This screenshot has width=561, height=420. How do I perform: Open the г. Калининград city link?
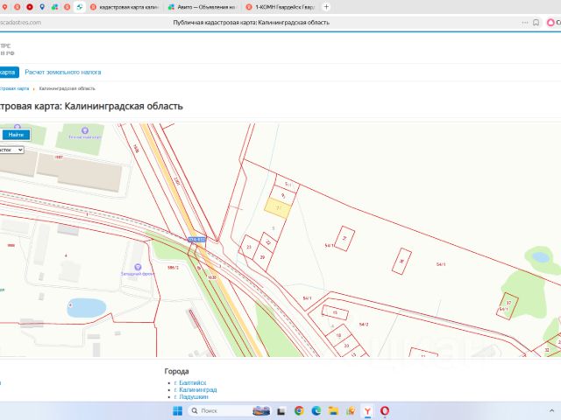pos(195,389)
